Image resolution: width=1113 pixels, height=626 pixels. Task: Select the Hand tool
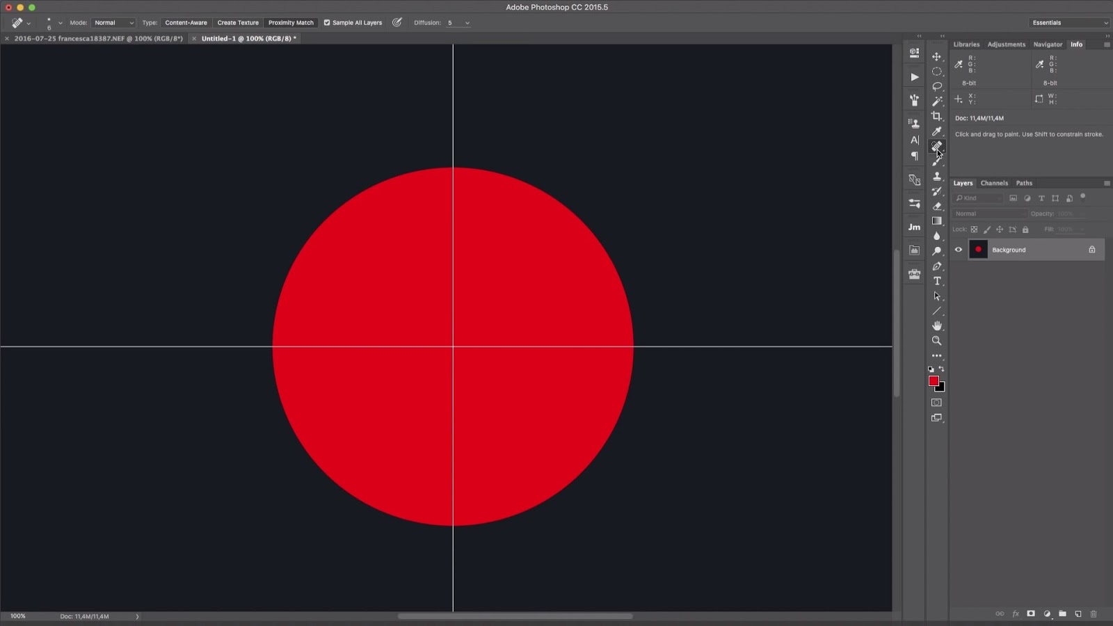pyautogui.click(x=937, y=326)
